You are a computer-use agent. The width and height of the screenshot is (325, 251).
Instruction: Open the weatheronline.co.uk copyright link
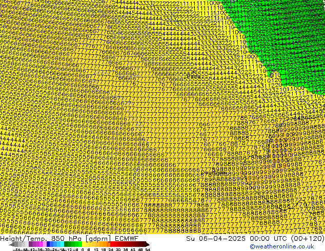[282, 246]
